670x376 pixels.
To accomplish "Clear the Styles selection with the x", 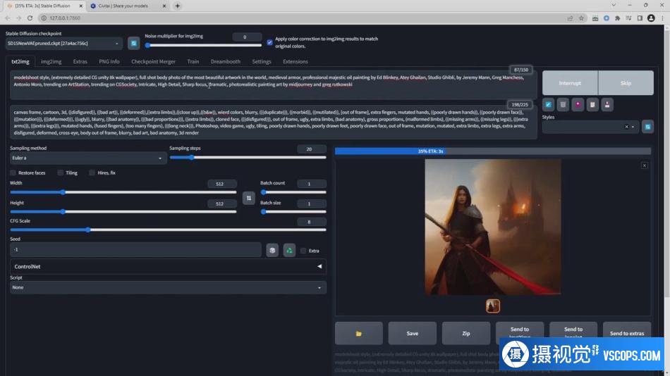I will [626, 127].
